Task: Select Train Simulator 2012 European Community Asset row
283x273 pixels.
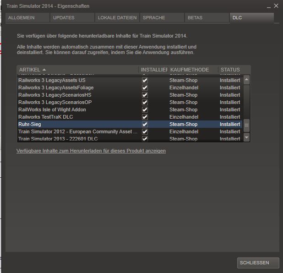Action: pyautogui.click(x=130, y=131)
